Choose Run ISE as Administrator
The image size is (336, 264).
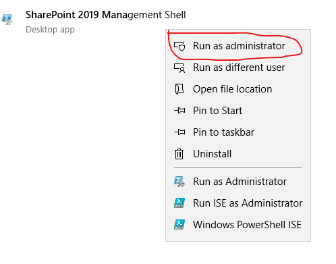[x=238, y=203]
